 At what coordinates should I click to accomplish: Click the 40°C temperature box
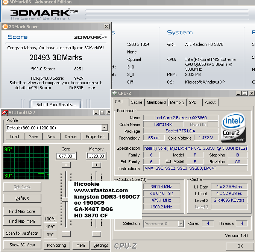50,227
